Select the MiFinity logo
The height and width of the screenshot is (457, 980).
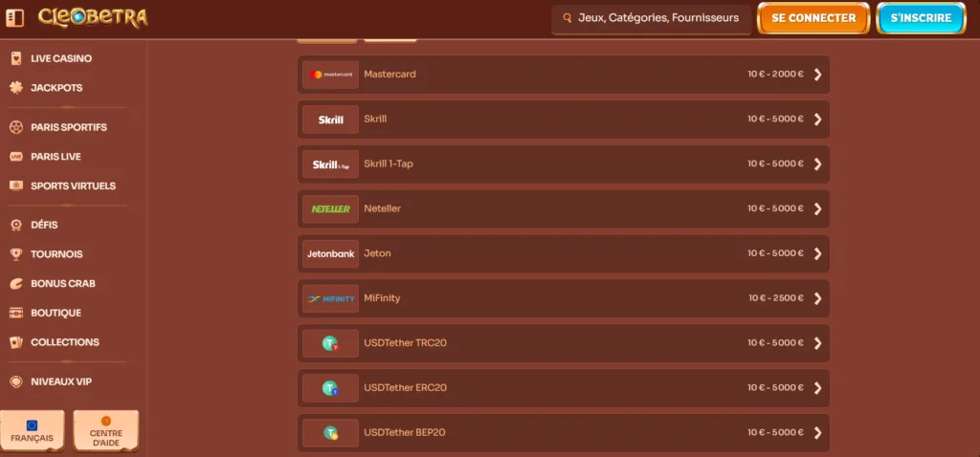tap(330, 298)
